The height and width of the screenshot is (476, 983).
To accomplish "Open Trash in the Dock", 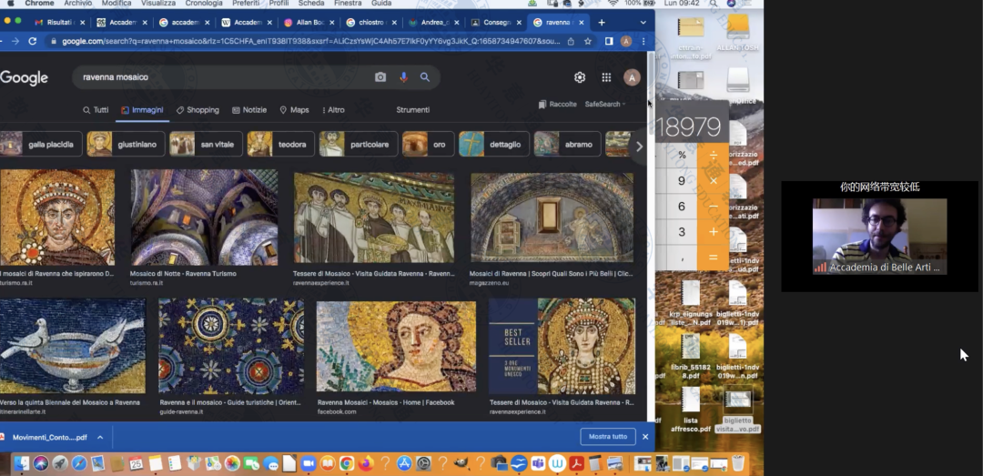I will pyautogui.click(x=738, y=463).
